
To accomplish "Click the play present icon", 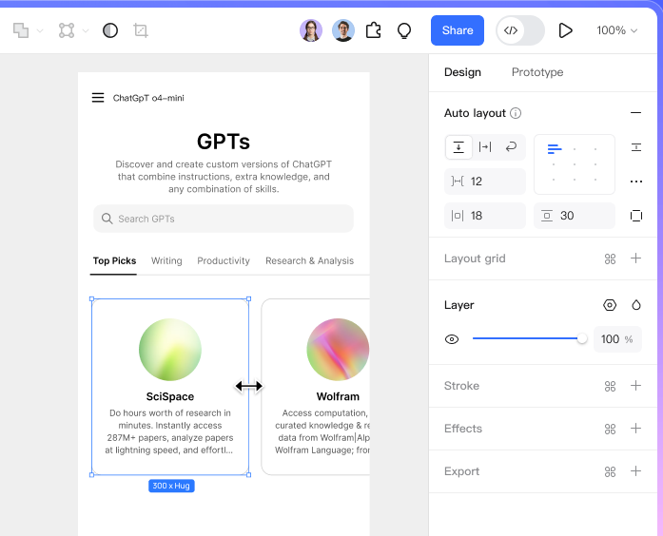I will pyautogui.click(x=565, y=30).
